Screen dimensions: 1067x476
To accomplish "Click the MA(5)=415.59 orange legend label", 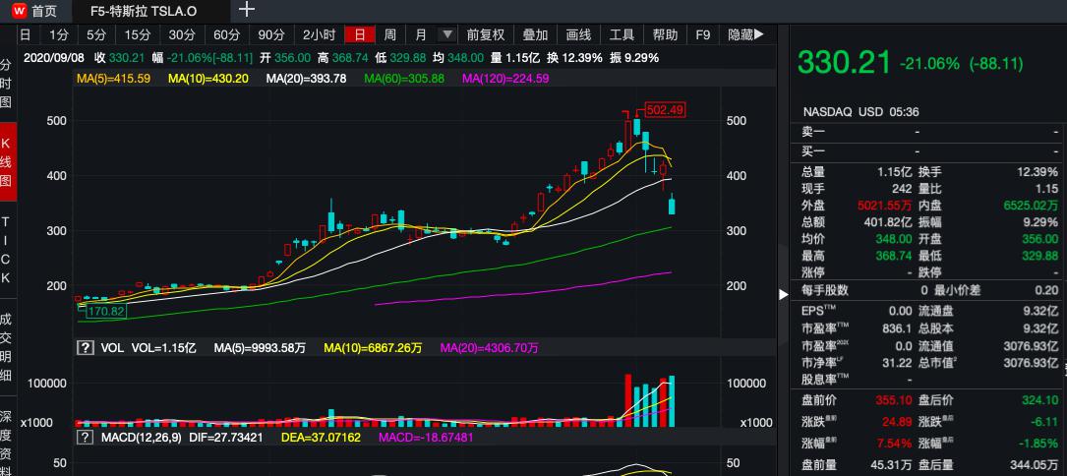I will (x=114, y=79).
